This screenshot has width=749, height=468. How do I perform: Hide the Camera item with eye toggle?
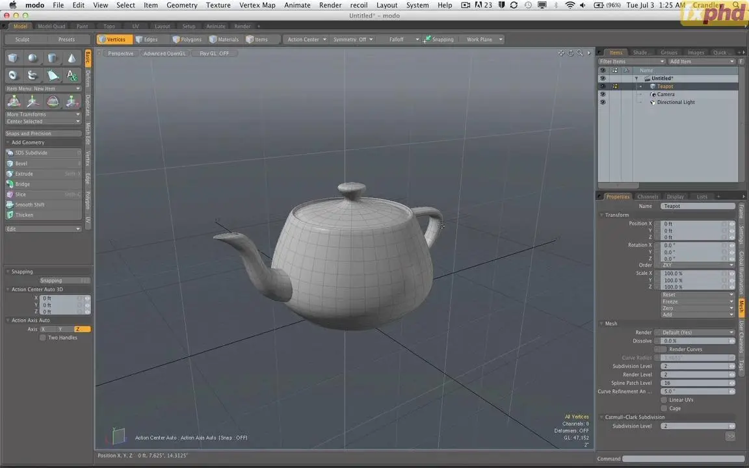pyautogui.click(x=602, y=94)
